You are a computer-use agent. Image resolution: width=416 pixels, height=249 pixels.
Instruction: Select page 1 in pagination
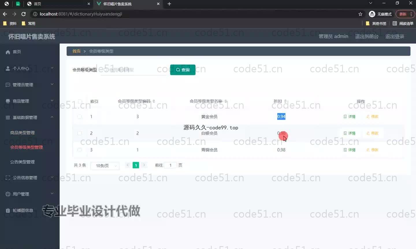tap(136, 165)
